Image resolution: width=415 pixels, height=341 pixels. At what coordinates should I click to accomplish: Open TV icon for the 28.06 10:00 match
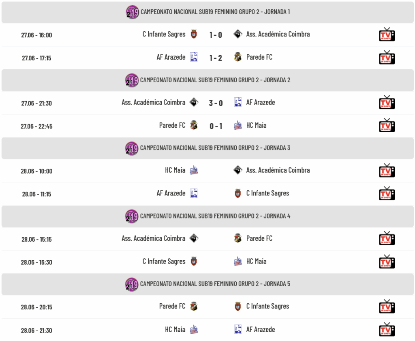(387, 170)
